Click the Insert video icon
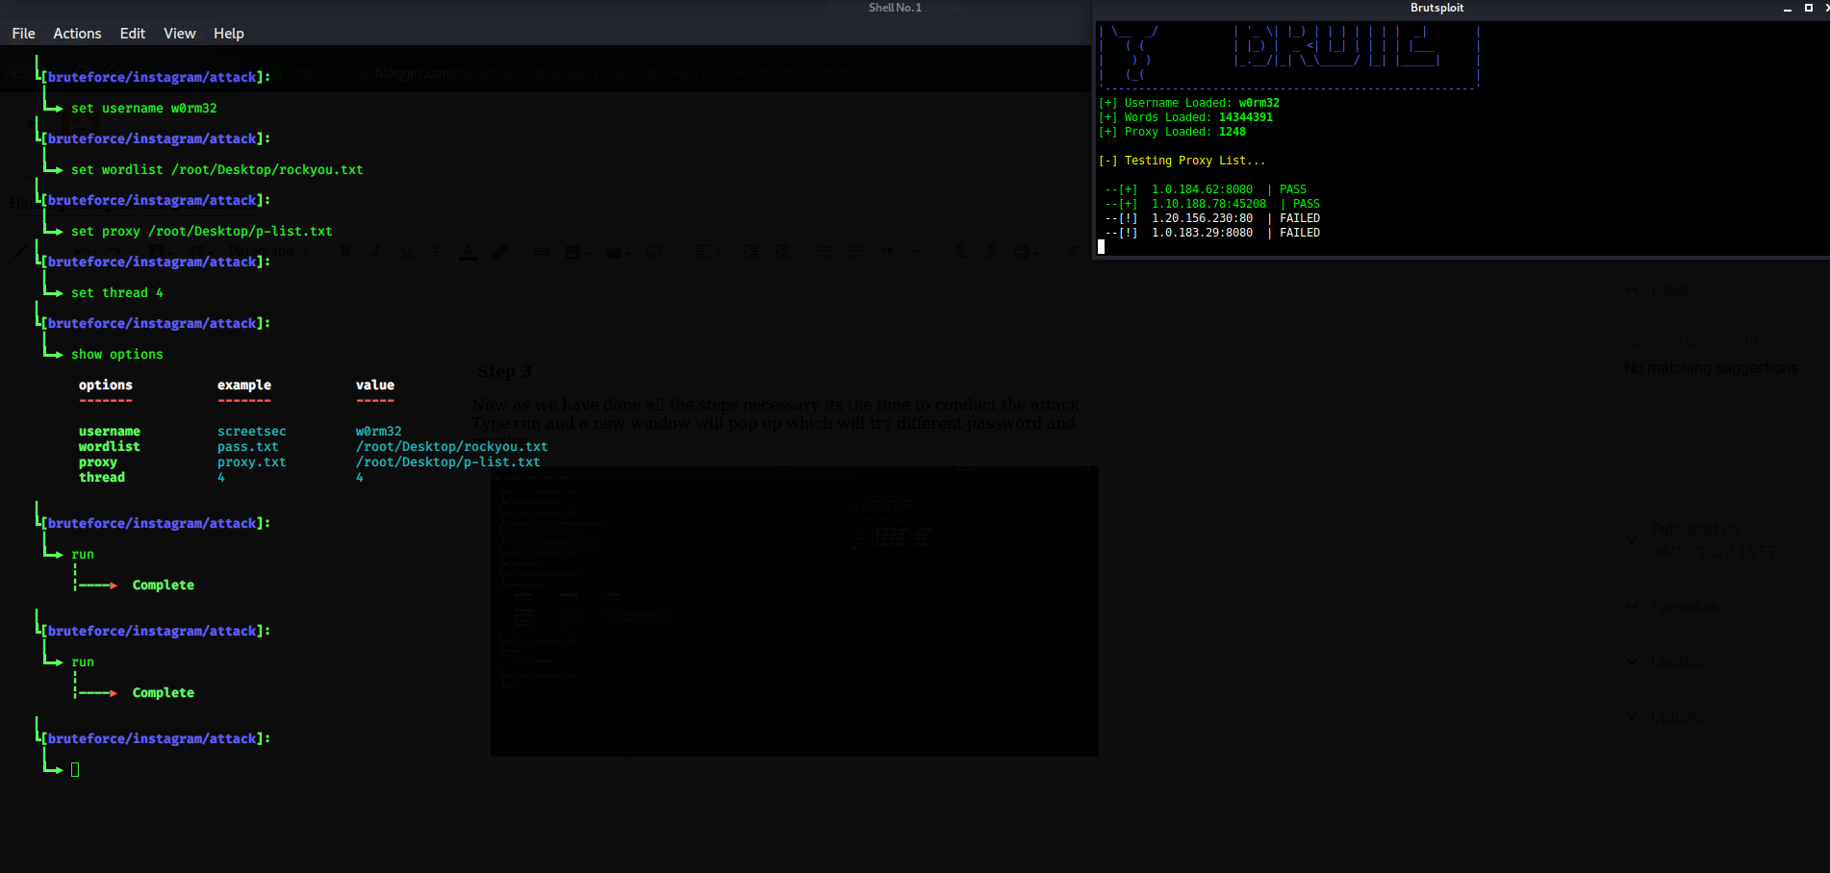This screenshot has height=873, width=1830. coord(615,251)
